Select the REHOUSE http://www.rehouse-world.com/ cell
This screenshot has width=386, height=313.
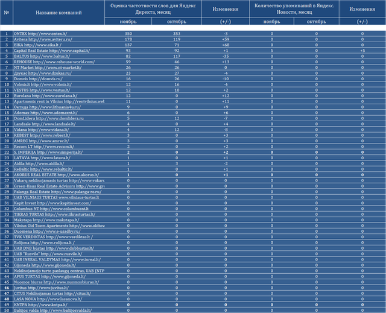[x=59, y=62]
